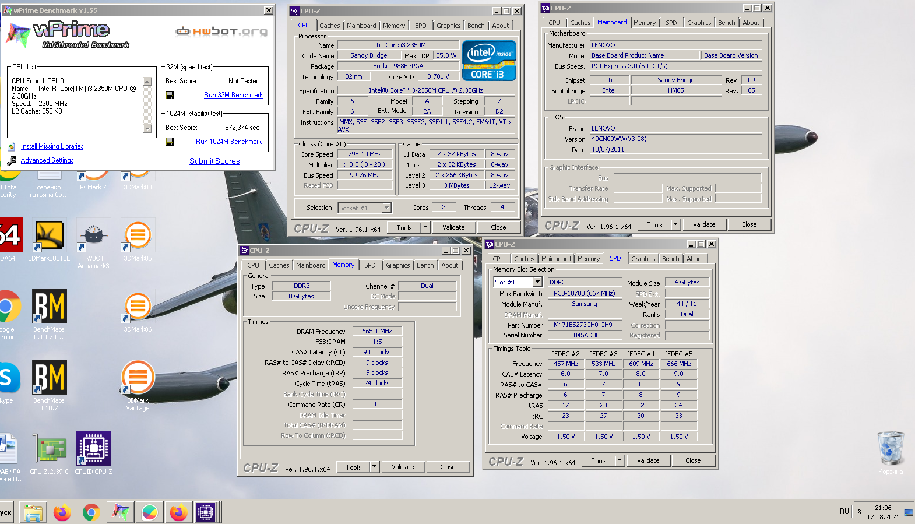The height and width of the screenshot is (524, 915).
Task: Click CPU-Z icon in the taskbar
Action: (205, 512)
